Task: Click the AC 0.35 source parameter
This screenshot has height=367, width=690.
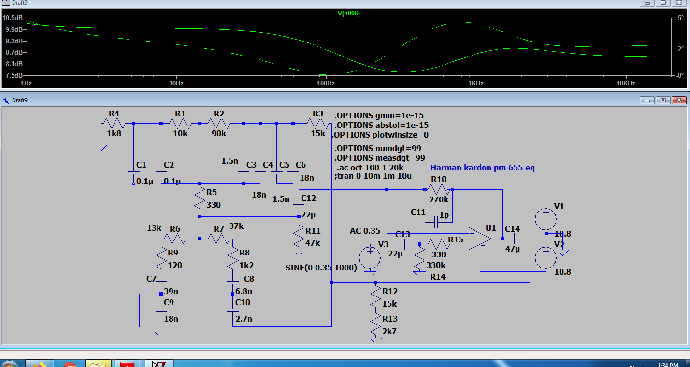Action: (365, 231)
